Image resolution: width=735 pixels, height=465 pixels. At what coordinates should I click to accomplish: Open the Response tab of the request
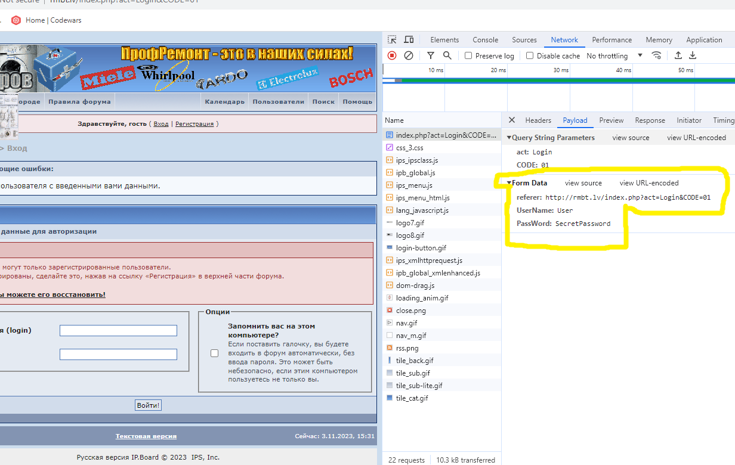click(650, 120)
